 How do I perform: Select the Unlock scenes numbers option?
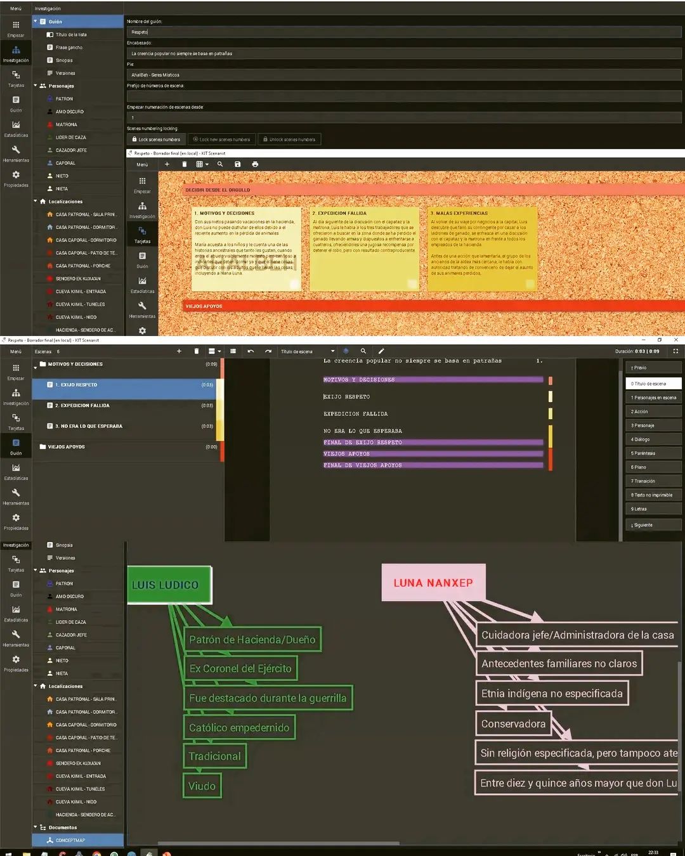point(288,139)
